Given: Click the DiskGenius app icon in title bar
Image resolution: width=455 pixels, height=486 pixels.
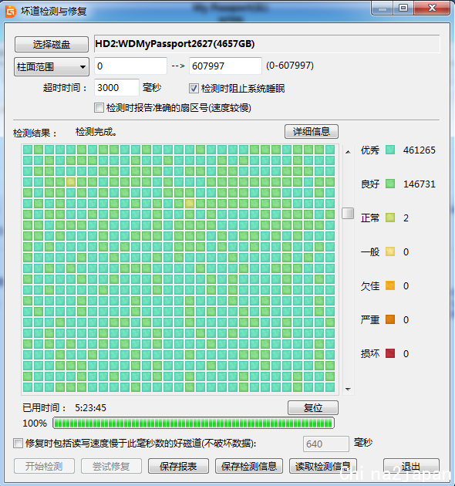Looking at the screenshot, I should [10, 12].
